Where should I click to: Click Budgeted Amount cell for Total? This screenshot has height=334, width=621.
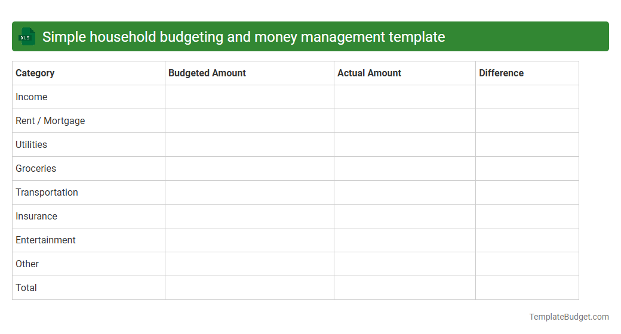click(250, 287)
